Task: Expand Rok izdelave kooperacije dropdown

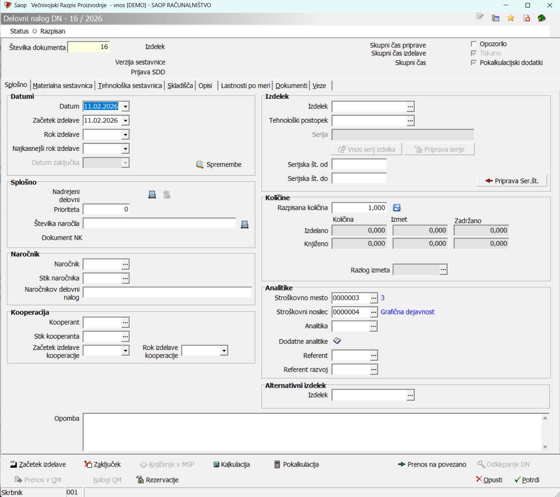Action: point(224,351)
